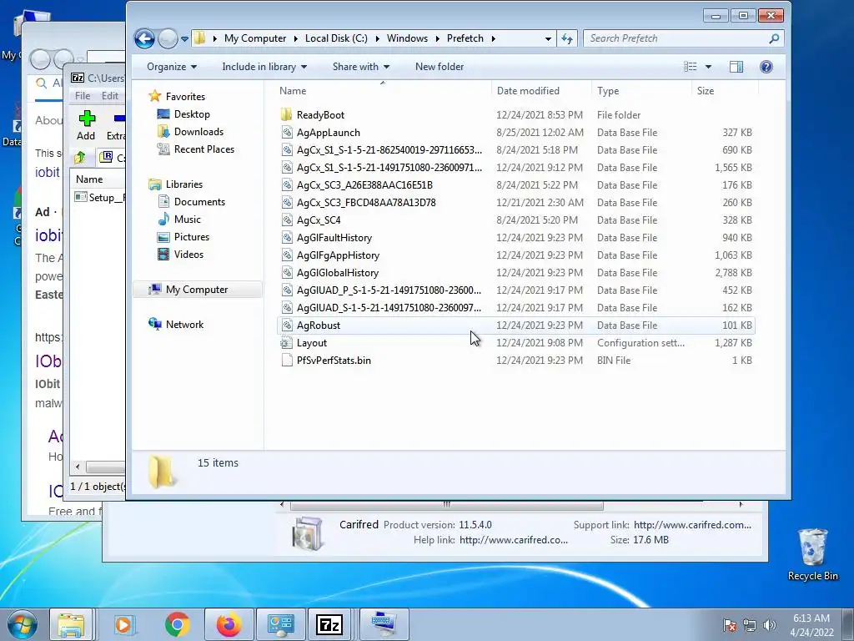The image size is (854, 641).
Task: Open the Pictures library
Action: click(x=191, y=237)
